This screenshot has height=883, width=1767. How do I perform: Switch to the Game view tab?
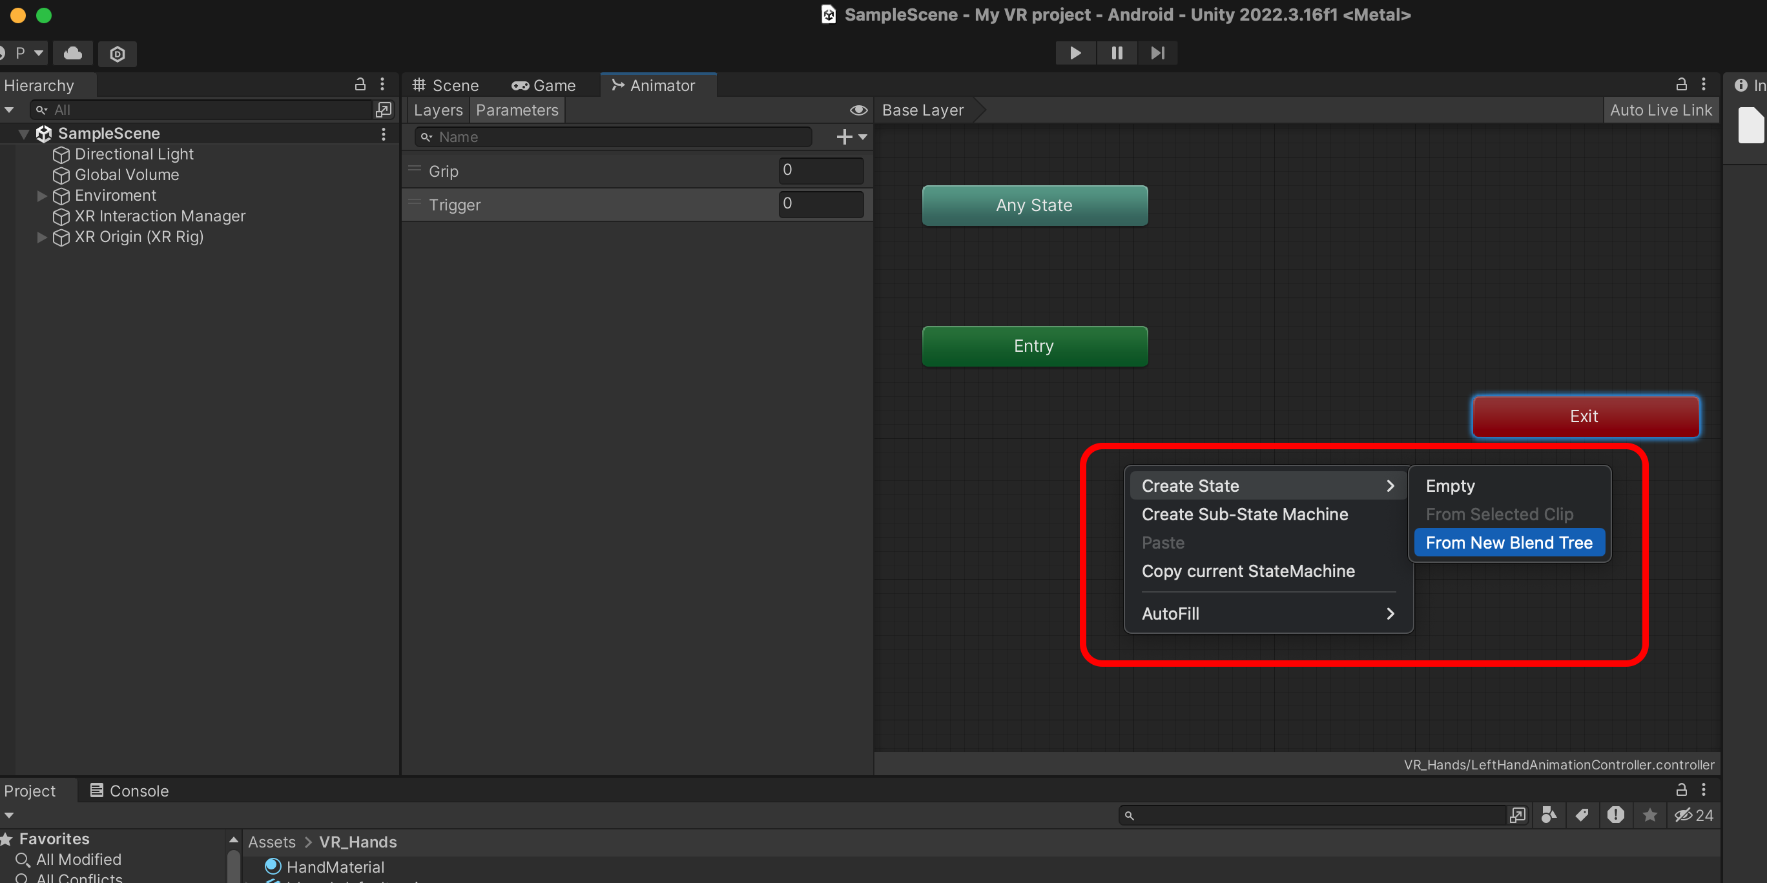tap(544, 86)
